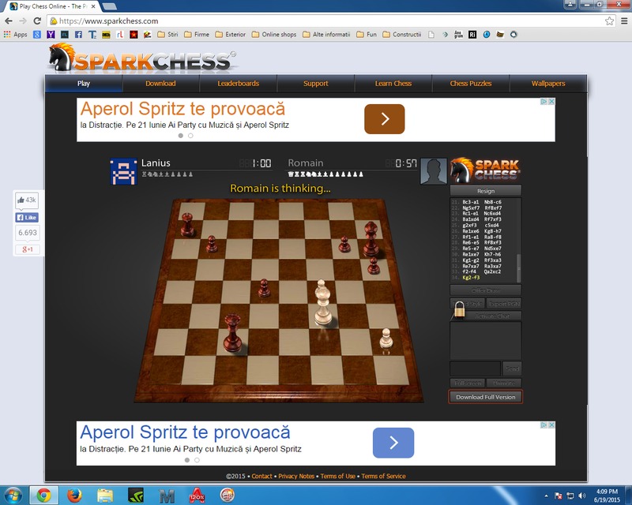Expand the Fun bookmarks folder

pos(367,35)
